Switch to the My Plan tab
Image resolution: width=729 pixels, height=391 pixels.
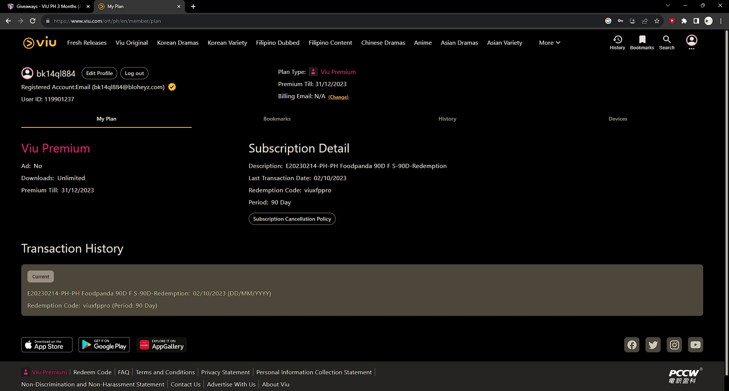(x=106, y=119)
